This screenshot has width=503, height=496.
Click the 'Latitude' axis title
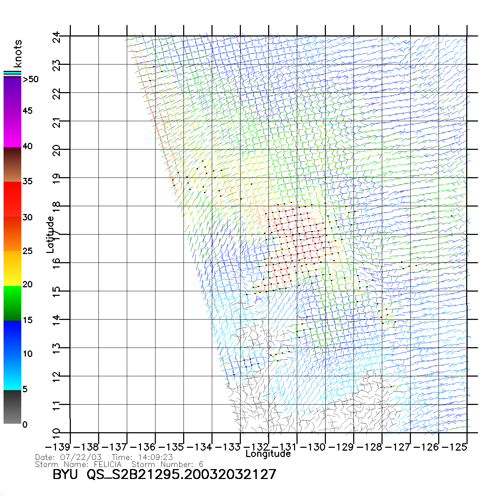(x=50, y=235)
